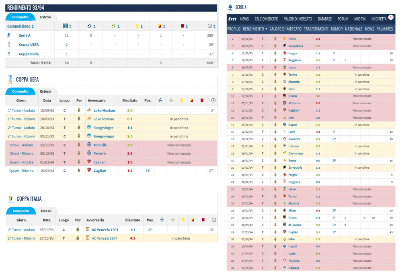Image resolution: width=402 pixels, height=275 pixels.
Task: Open the Coppa Italia link in summary table
Action: [29, 54]
